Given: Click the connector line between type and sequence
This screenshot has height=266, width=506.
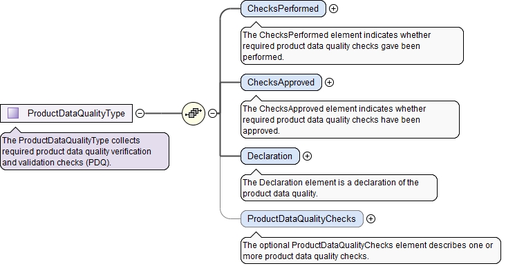Looking at the screenshot, I should pos(163,113).
